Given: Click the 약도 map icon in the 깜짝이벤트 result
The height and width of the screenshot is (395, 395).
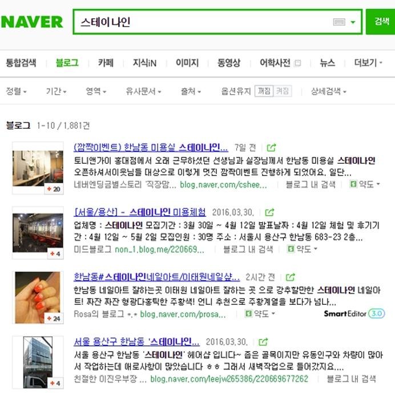Looking at the screenshot, I should [353, 184].
